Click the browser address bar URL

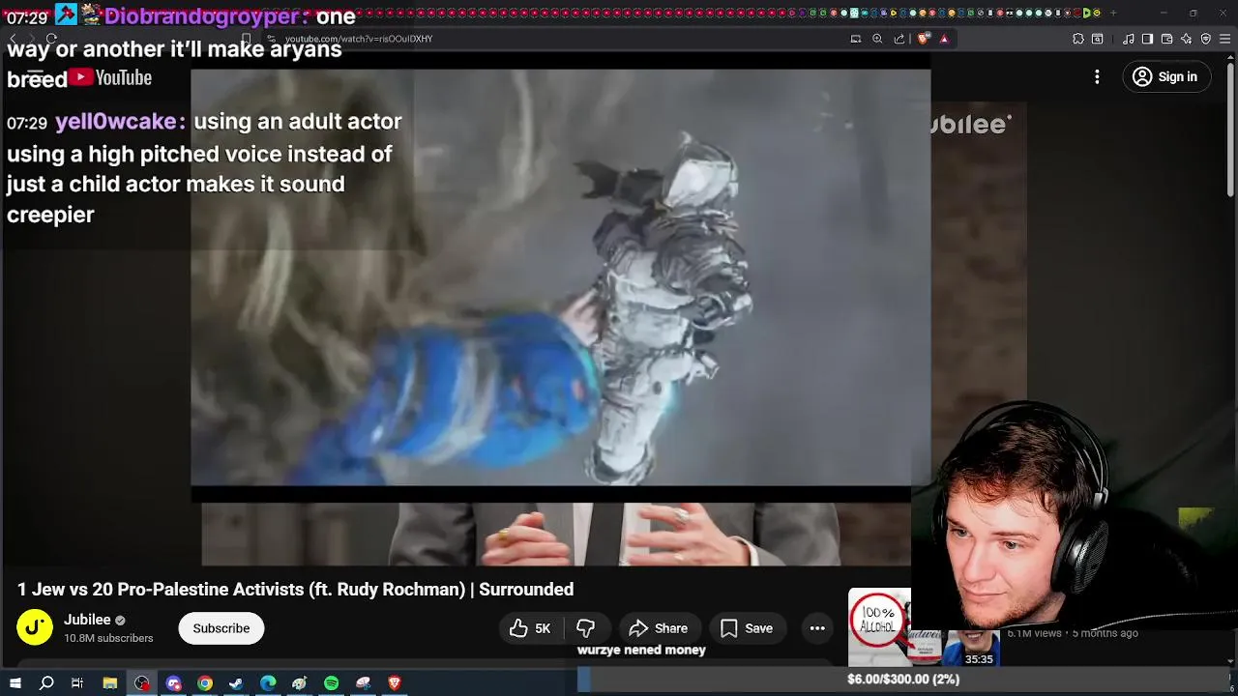(x=359, y=39)
